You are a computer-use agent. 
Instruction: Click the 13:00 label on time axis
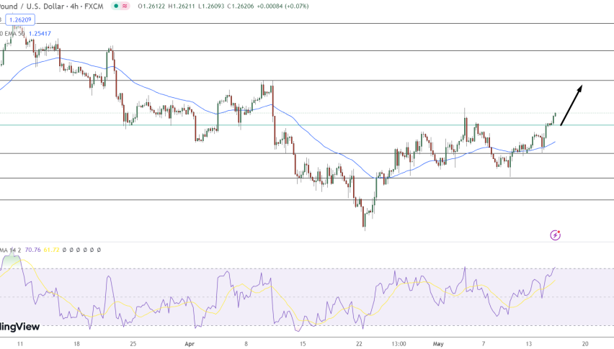pos(398,344)
